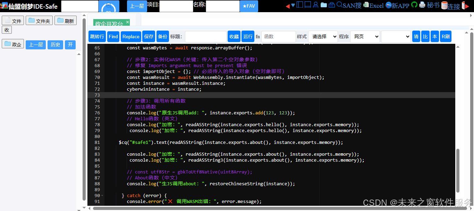This screenshot has width=474, height=211.
Task: Click the 清 button
Action: (416, 36)
